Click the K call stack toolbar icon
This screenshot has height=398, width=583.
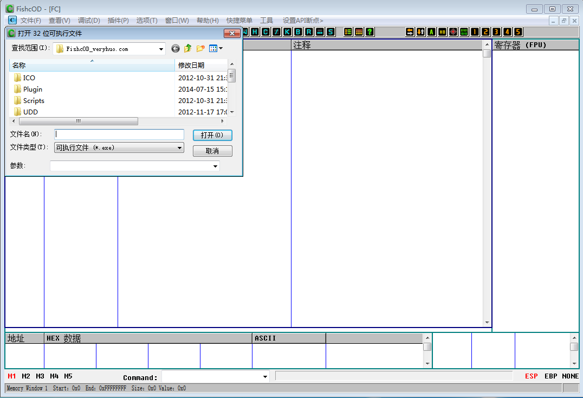(287, 32)
